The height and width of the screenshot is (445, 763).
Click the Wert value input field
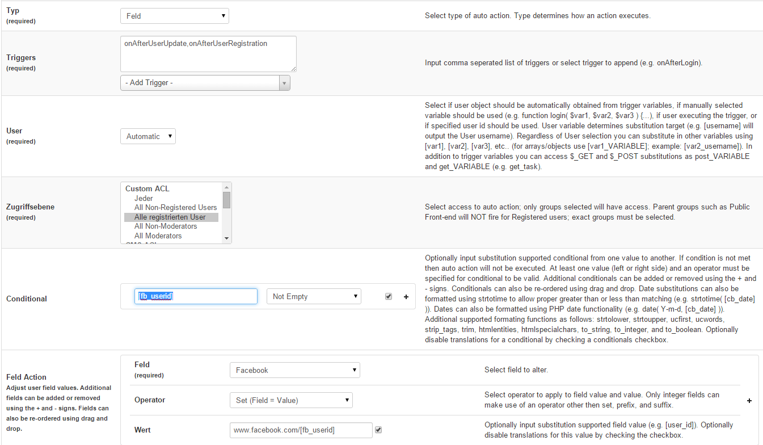point(301,430)
